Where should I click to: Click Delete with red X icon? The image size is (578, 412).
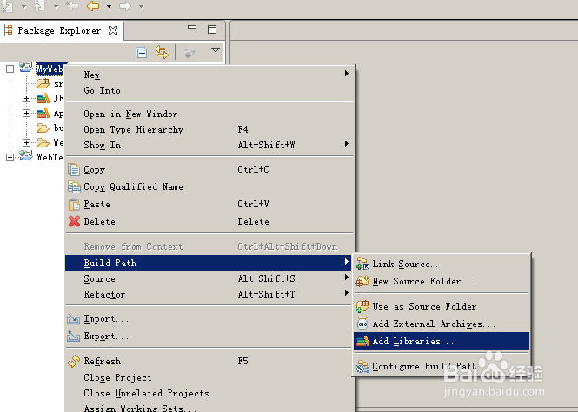(x=209, y=221)
